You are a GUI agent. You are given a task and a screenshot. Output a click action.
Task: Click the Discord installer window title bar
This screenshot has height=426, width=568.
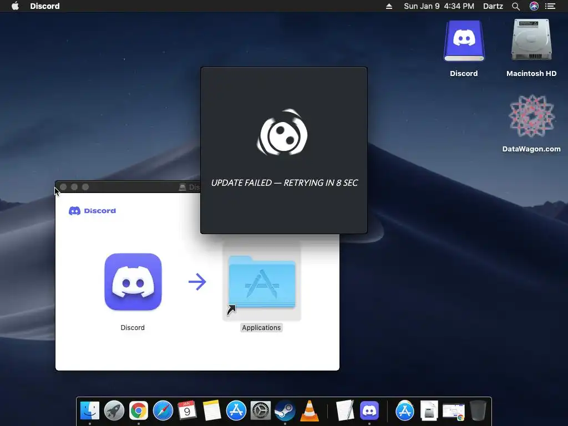[128, 187]
